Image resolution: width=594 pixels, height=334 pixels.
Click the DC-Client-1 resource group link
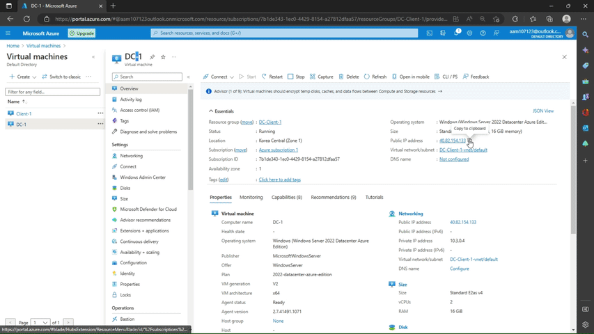pyautogui.click(x=270, y=122)
